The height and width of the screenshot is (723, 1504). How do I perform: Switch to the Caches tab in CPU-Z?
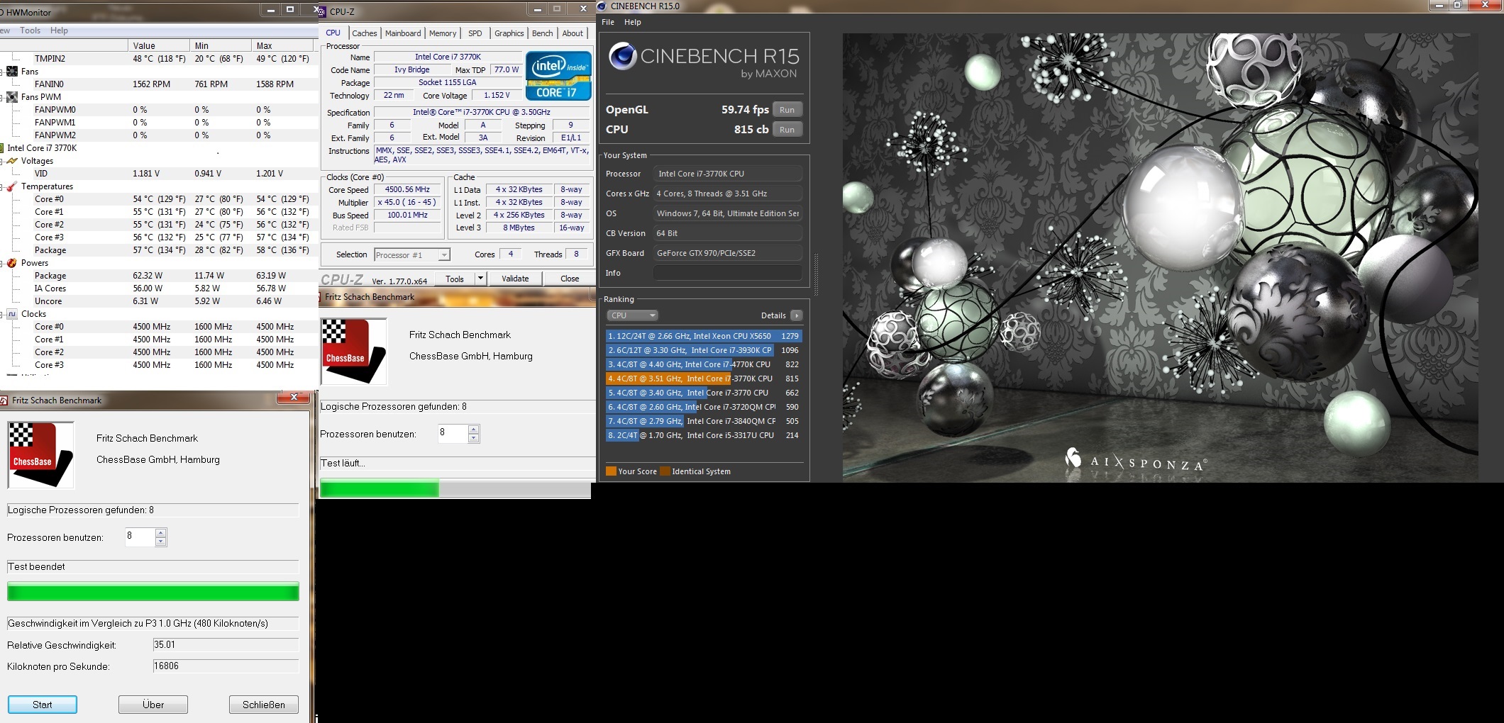coord(365,33)
